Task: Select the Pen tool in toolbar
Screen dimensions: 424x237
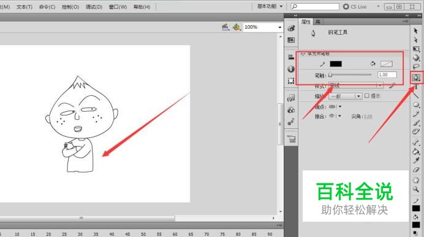Action: 416,78
